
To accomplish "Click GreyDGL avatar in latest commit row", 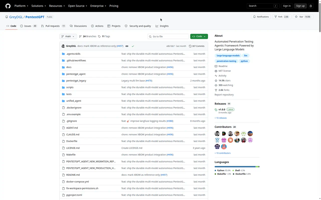I will 63,46.
